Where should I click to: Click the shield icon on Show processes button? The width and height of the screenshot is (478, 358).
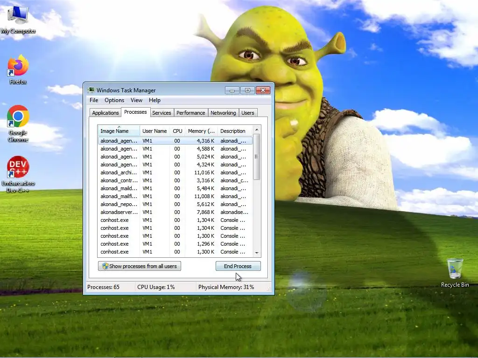point(105,266)
